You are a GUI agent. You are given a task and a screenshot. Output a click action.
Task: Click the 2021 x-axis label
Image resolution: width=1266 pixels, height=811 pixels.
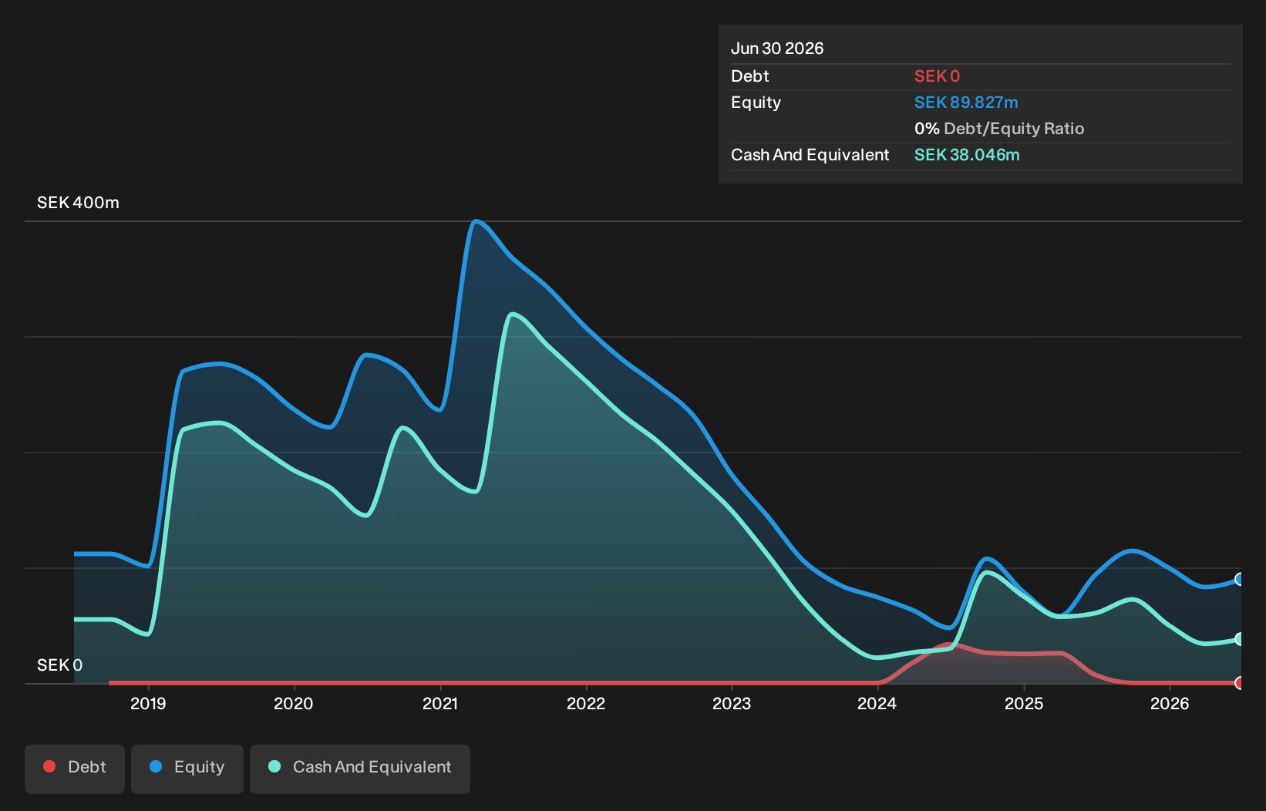440,703
